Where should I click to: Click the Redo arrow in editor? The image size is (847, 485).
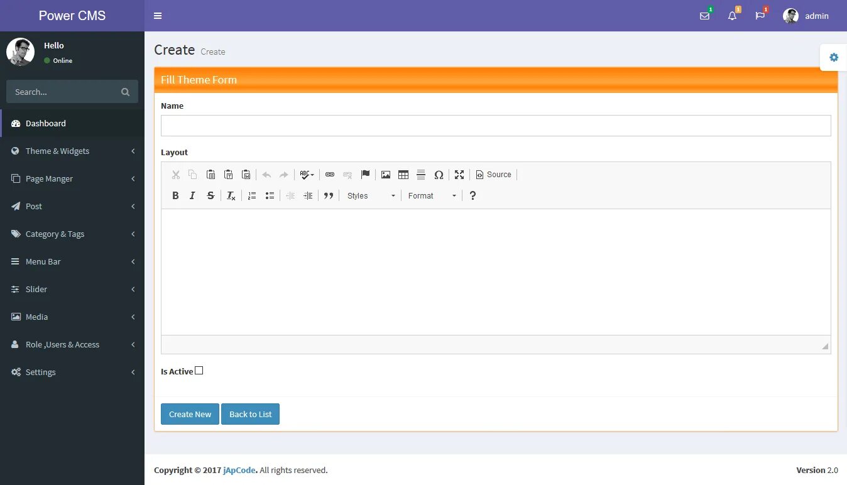pyautogui.click(x=284, y=175)
